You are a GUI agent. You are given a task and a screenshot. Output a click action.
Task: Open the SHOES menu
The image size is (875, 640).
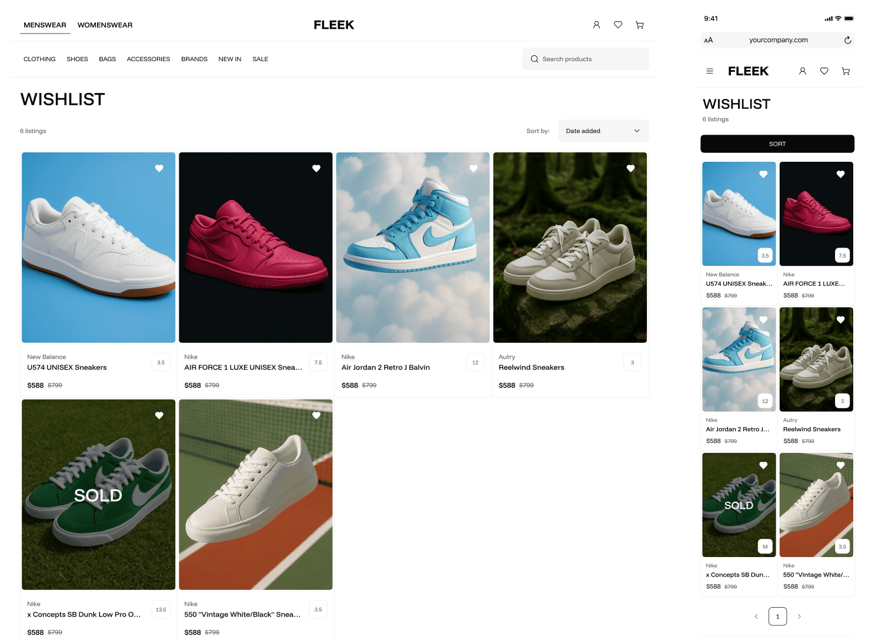[x=77, y=59]
